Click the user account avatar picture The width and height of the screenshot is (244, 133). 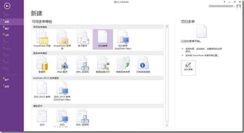tap(238, 6)
